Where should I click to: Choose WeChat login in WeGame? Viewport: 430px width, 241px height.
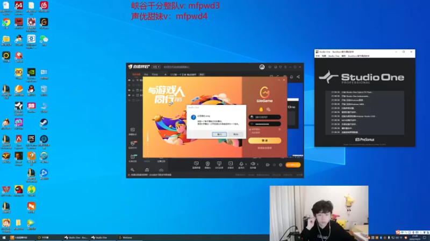(x=268, y=109)
